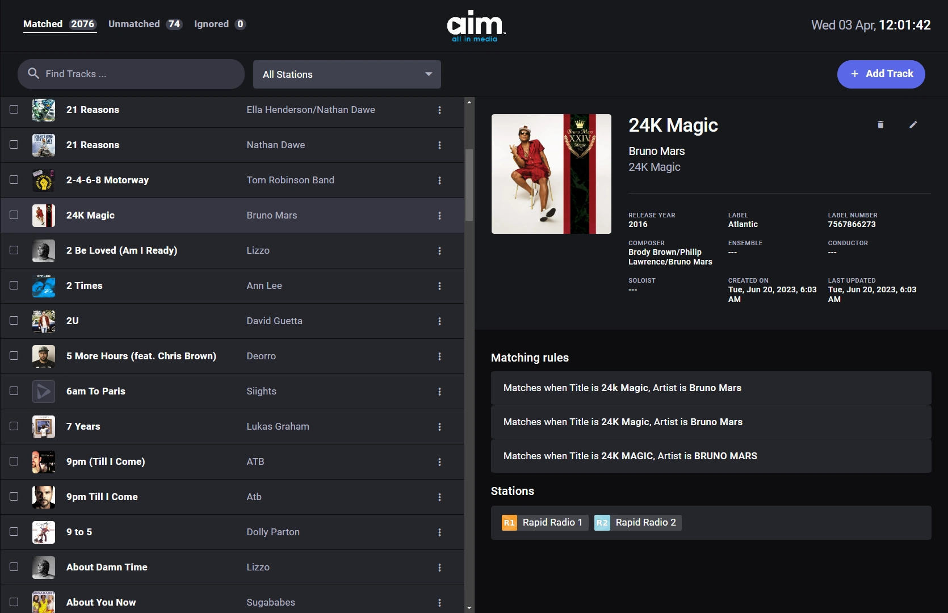Select the checkbox for About You Now

pos(14,602)
